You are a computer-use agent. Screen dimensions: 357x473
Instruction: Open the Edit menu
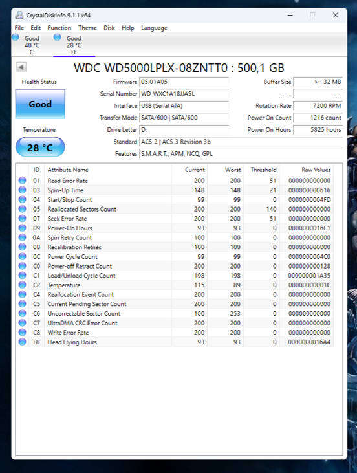pos(36,28)
